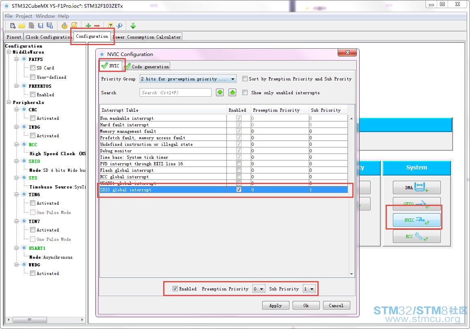Viewport: 470px width, 329px height.
Task: Click the Sub Priority column header
Action: pyautogui.click(x=328, y=110)
